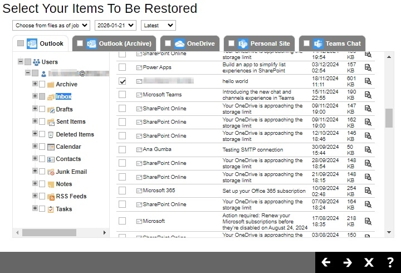Open the 2026-01-21 date dropdown

(x=115, y=25)
